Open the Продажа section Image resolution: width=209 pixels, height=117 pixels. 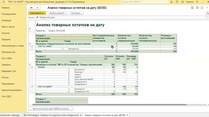pos(6,39)
